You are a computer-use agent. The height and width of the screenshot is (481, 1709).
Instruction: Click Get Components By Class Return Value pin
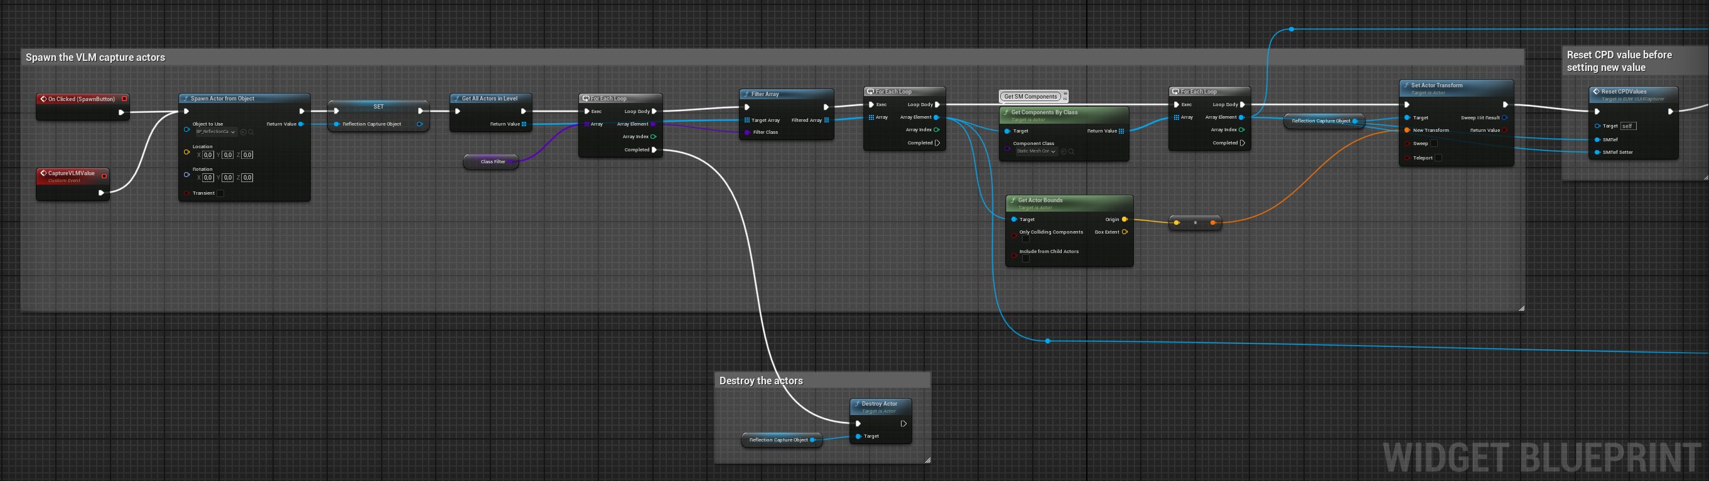coord(1121,131)
